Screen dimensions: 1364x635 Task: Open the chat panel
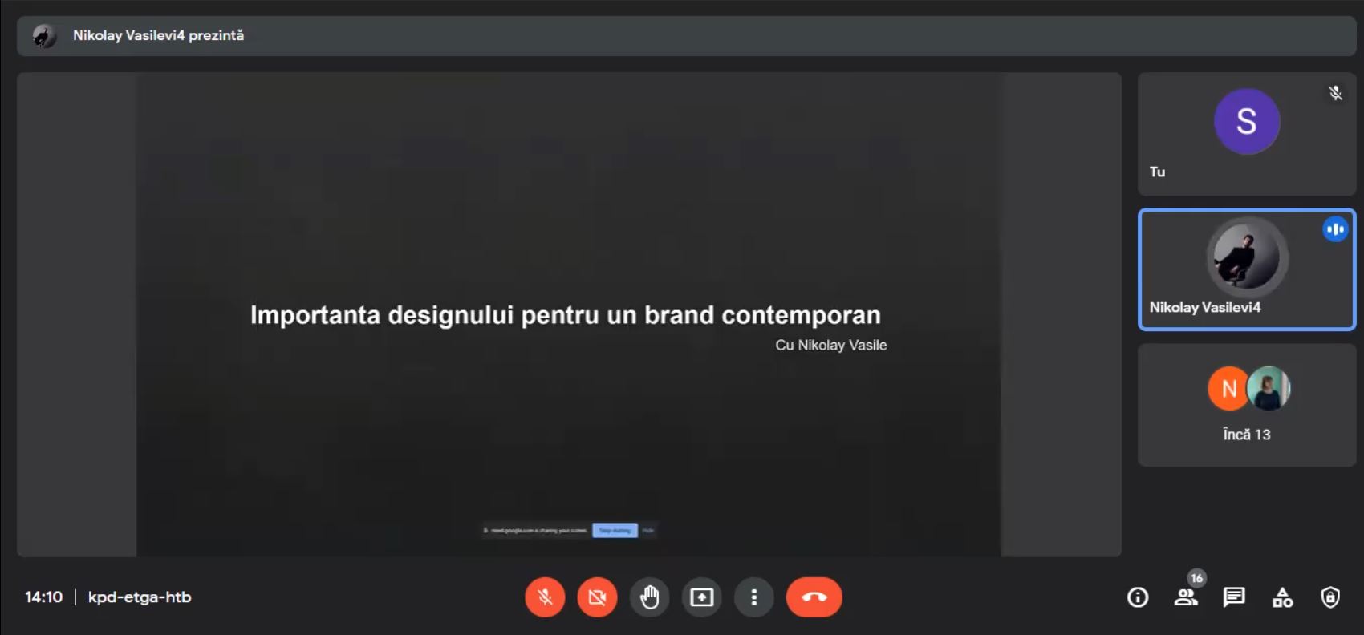pos(1234,597)
